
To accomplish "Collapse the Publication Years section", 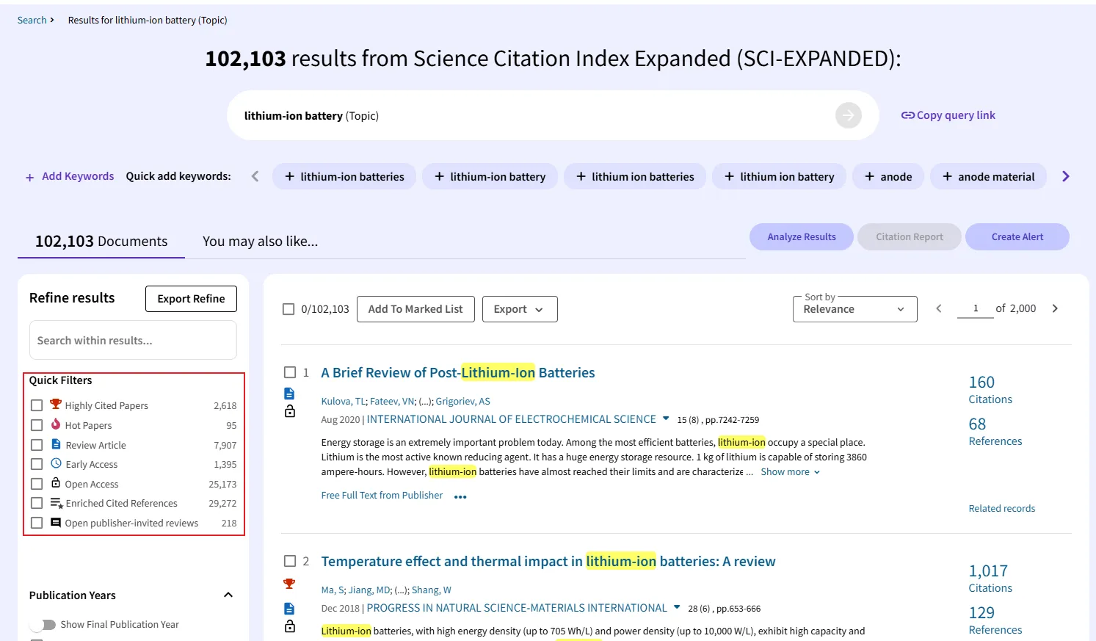I will click(x=228, y=595).
